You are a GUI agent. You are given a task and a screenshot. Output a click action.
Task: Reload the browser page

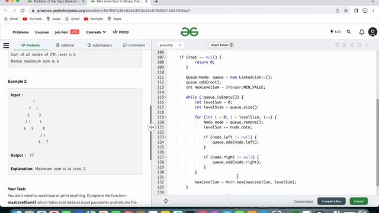(x=23, y=11)
